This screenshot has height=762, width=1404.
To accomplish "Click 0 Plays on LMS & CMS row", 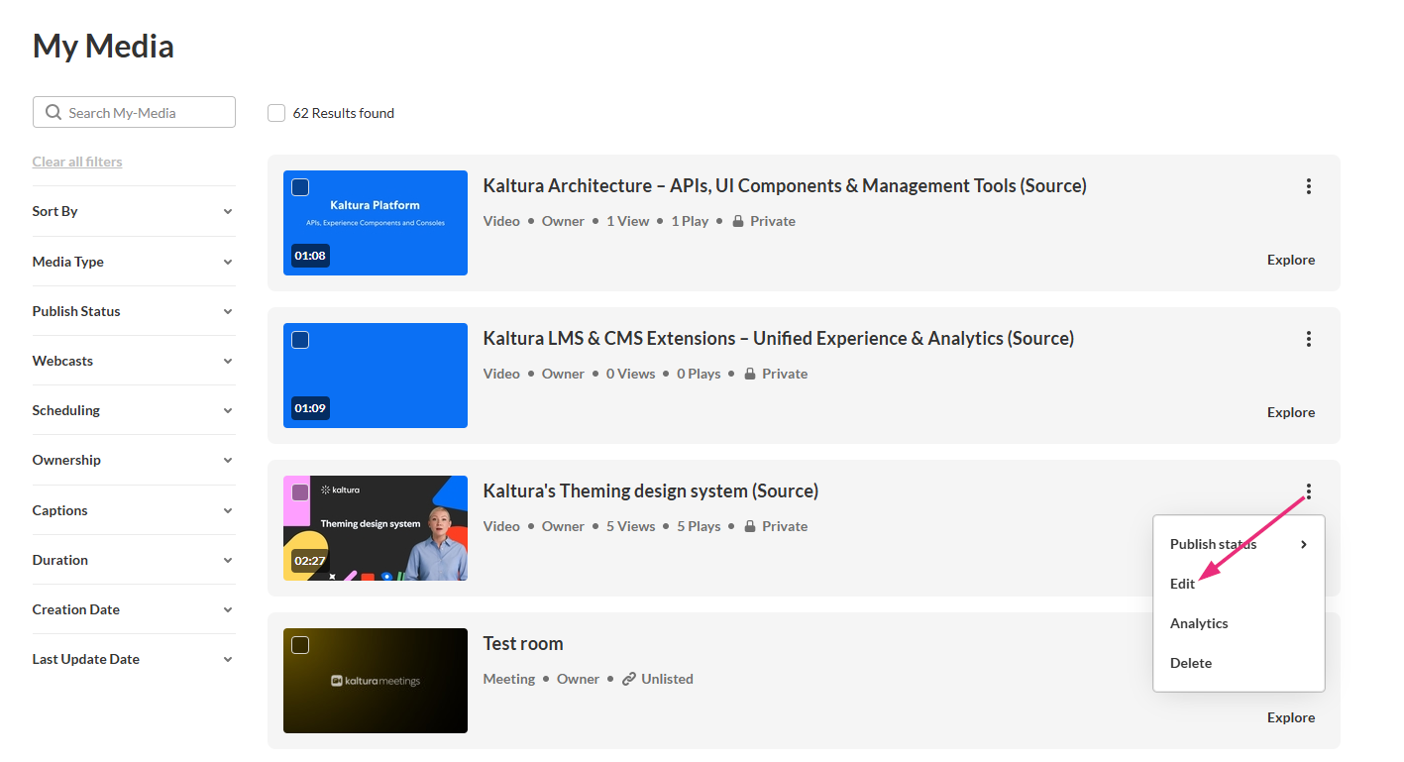I will click(x=699, y=374).
